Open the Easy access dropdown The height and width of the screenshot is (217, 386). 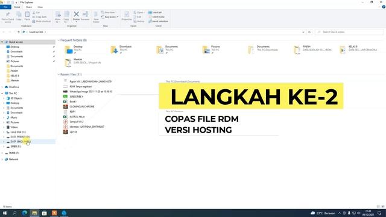pyautogui.click(x=110, y=17)
